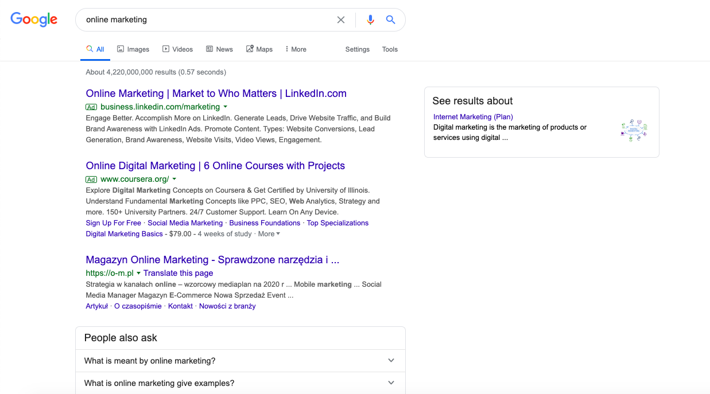Click the microphone voice search icon
The height and width of the screenshot is (394, 710).
[x=370, y=19]
